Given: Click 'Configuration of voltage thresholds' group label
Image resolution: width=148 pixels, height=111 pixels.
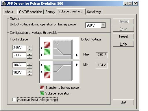Looking at the screenshot, I should point(34,33).
